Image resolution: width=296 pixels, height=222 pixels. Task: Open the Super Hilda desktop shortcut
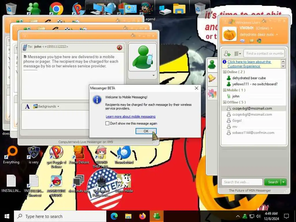124,183
